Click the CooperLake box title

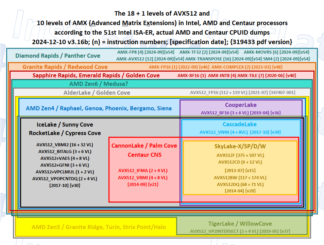click(x=241, y=105)
